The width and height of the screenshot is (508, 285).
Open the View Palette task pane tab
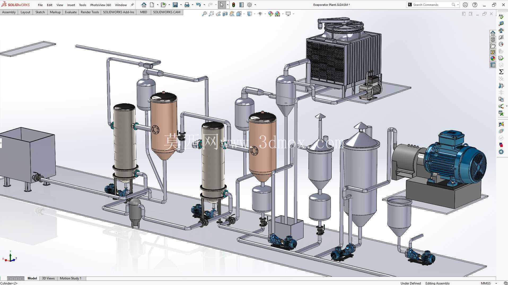[x=493, y=52]
